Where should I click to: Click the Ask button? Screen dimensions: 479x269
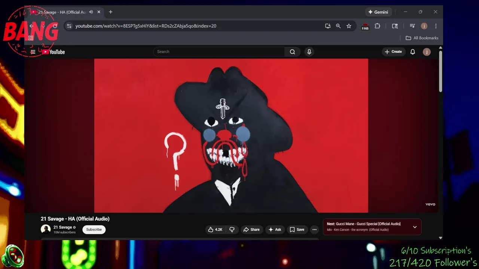coord(275,229)
